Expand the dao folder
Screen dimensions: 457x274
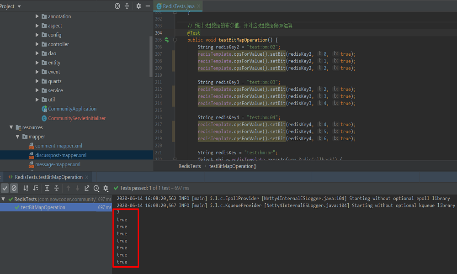pyautogui.click(x=37, y=53)
